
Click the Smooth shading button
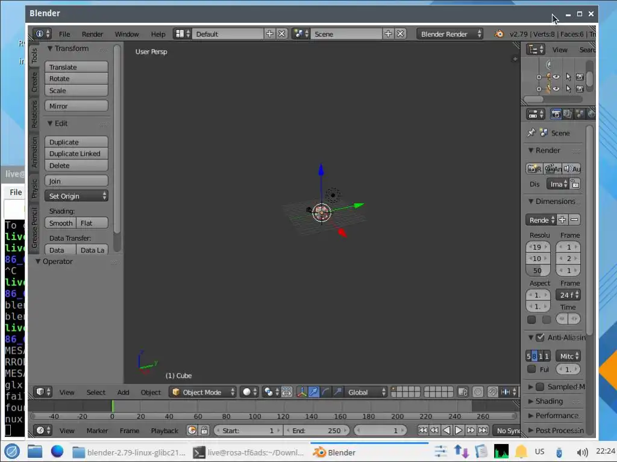pos(61,223)
